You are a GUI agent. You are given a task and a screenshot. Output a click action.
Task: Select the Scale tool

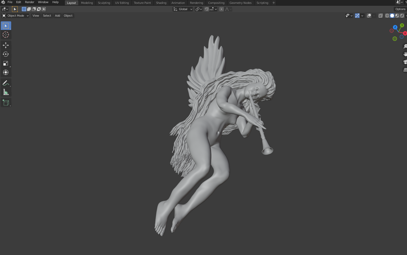click(6, 63)
